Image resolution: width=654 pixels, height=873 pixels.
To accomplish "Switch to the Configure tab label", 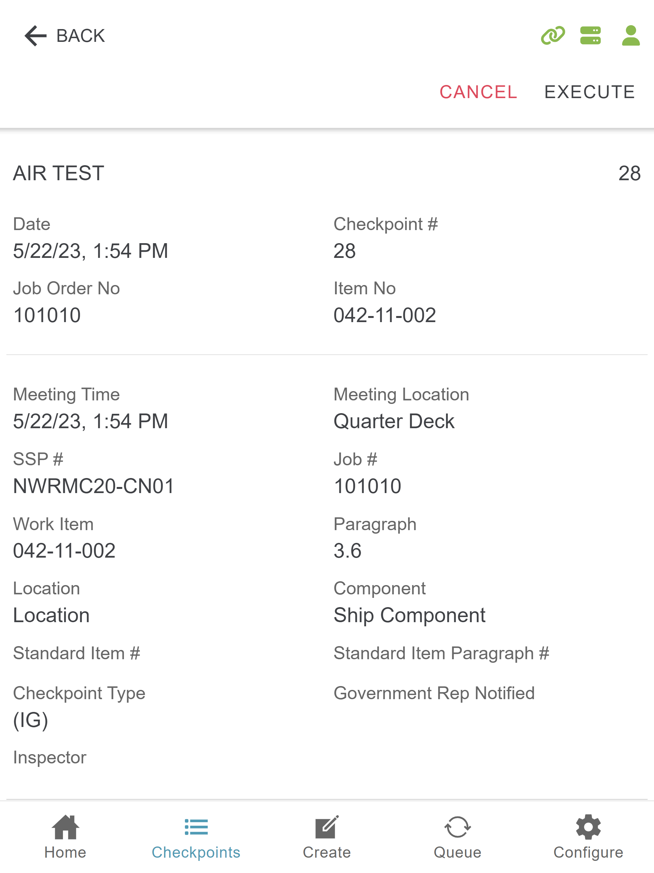I will point(588,853).
